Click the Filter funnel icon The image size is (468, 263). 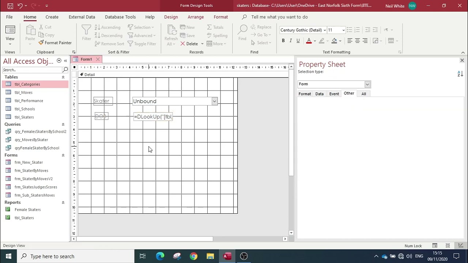87,30
